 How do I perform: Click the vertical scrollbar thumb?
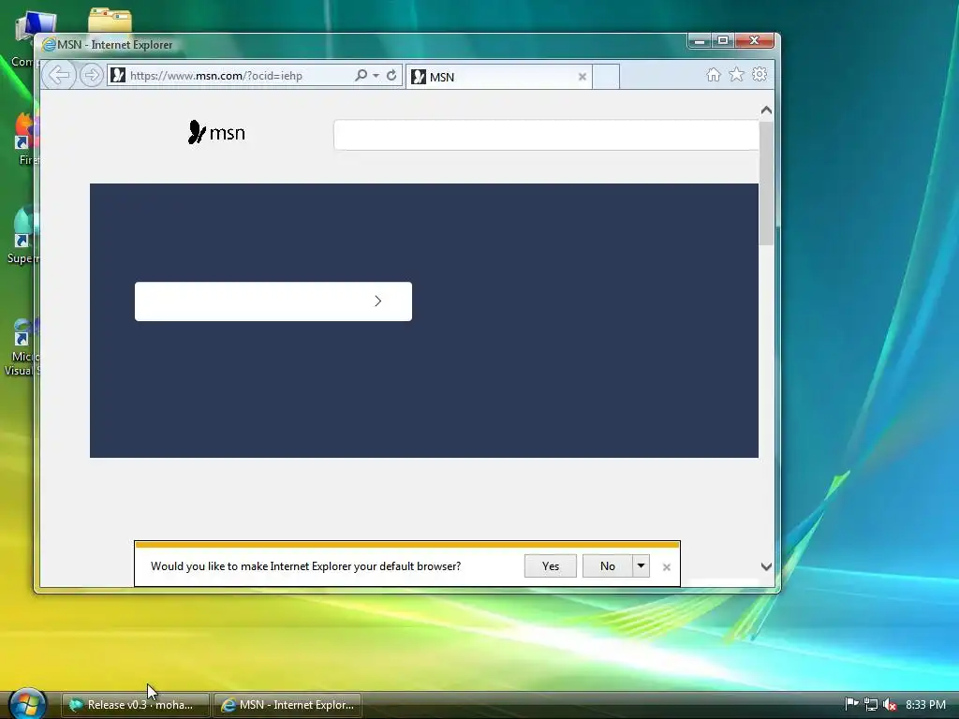[x=766, y=183]
